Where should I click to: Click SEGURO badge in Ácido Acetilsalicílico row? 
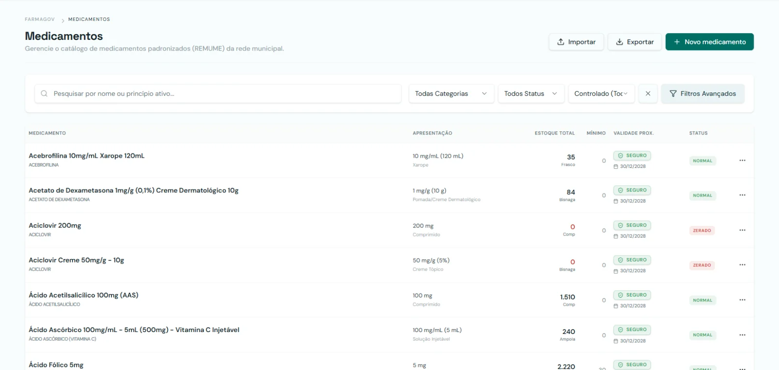[632, 295]
